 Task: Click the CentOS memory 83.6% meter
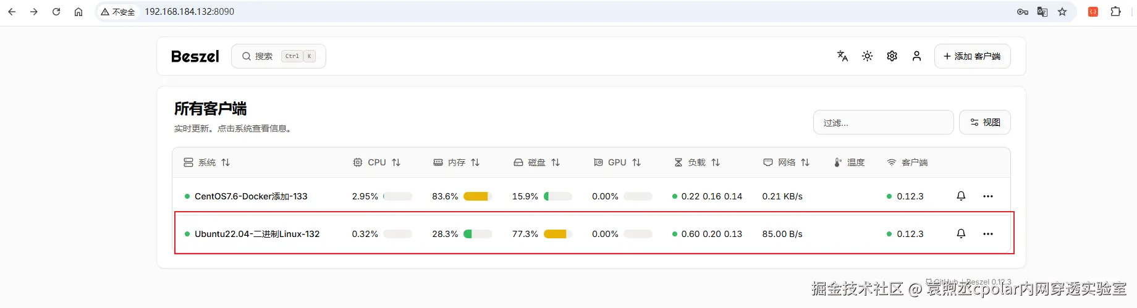coord(478,196)
